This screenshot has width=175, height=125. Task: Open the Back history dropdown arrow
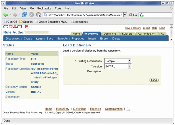10,15
